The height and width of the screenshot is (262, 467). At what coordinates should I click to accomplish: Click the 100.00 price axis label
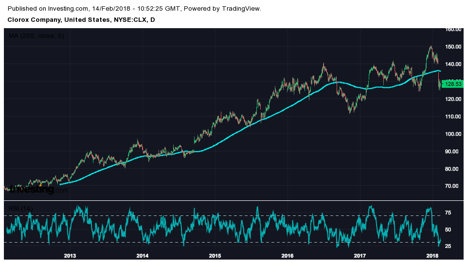coord(453,134)
